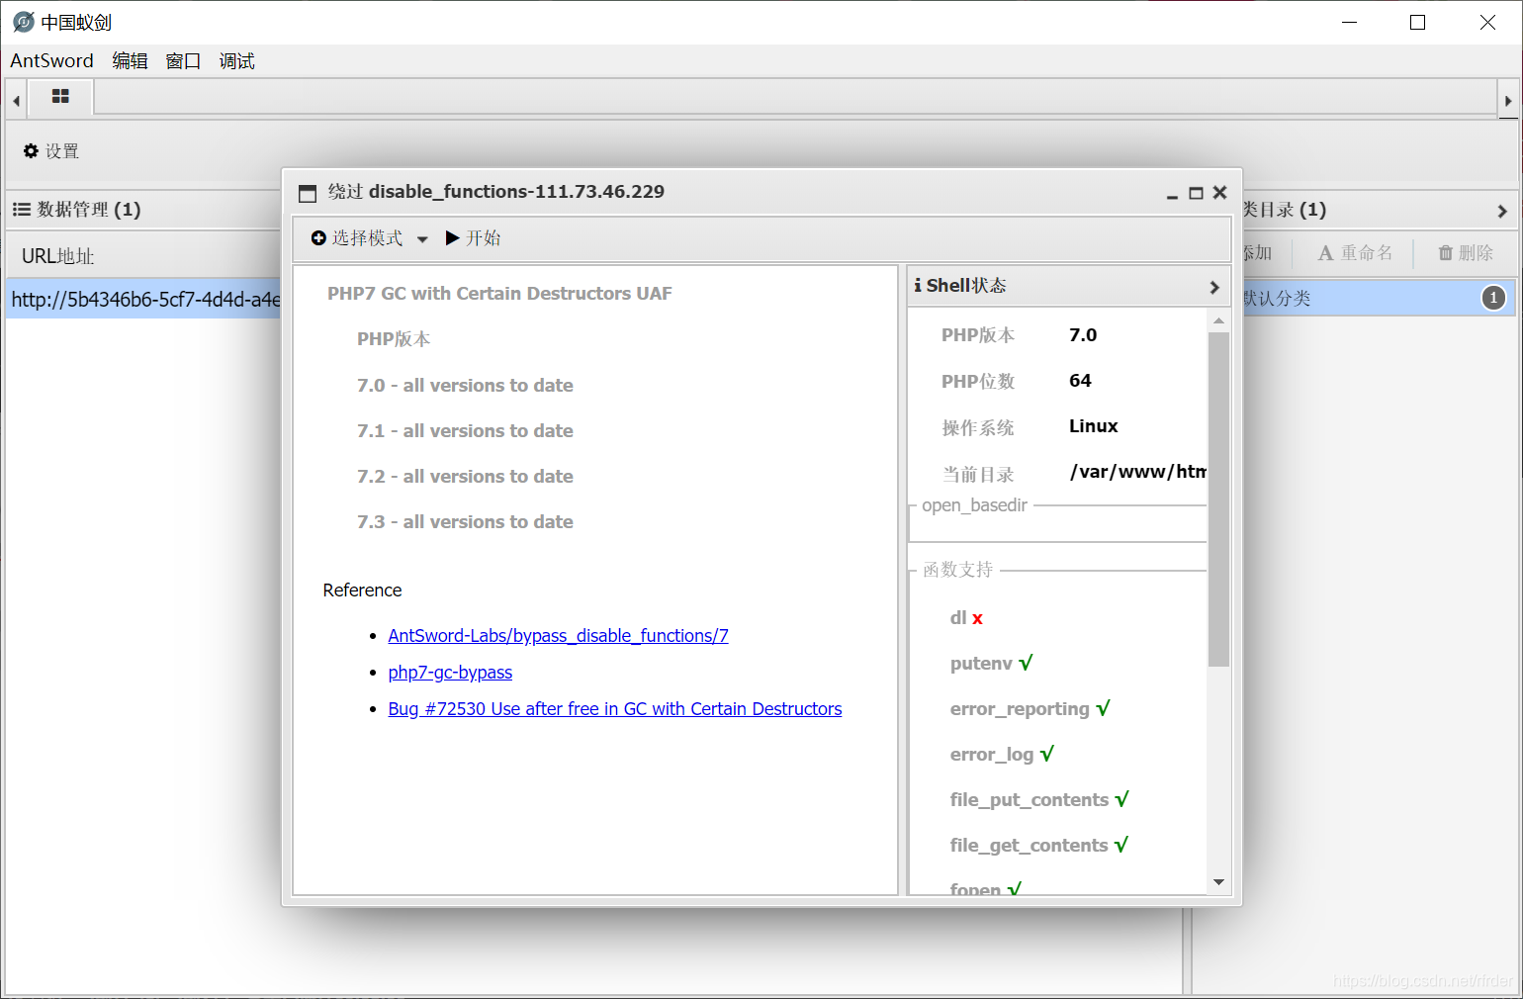
Task: Open the 窗口 menu
Action: pyautogui.click(x=183, y=61)
